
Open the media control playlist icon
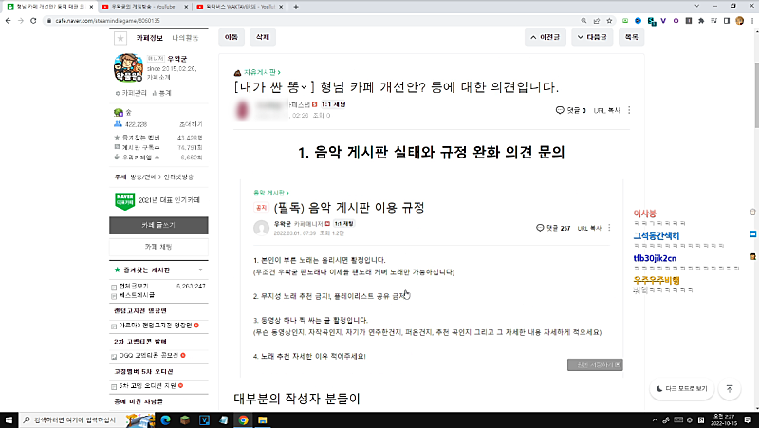pos(714,21)
